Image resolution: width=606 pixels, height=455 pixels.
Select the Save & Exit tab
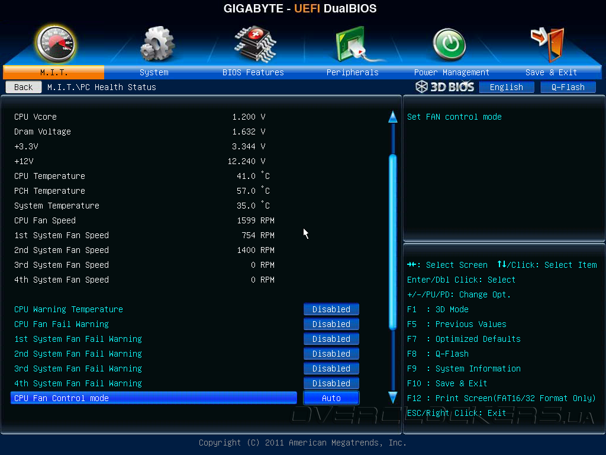coord(551,72)
